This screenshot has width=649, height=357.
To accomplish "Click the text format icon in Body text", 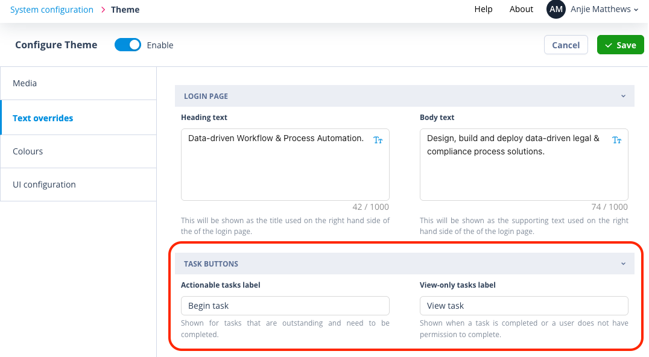I will click(x=616, y=141).
